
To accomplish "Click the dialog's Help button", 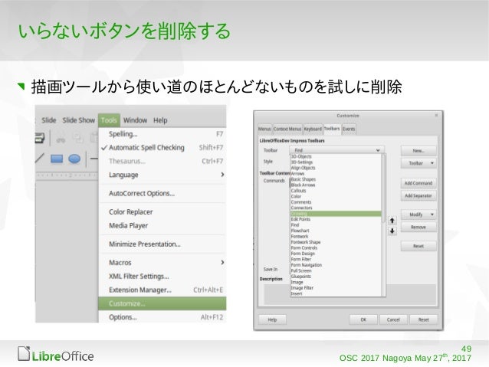I will 272,319.
